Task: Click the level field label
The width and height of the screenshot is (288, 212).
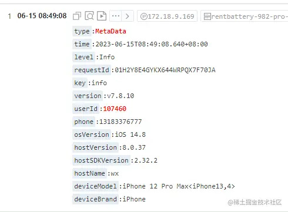Action: pyautogui.click(x=83, y=57)
